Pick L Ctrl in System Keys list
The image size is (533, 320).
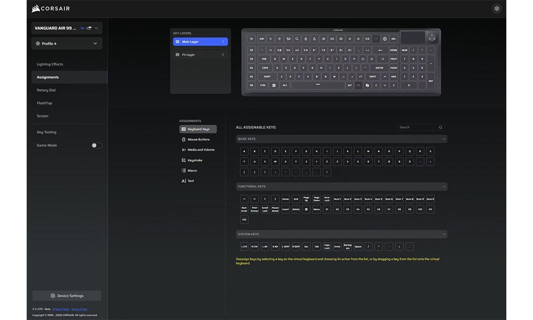[244, 247]
